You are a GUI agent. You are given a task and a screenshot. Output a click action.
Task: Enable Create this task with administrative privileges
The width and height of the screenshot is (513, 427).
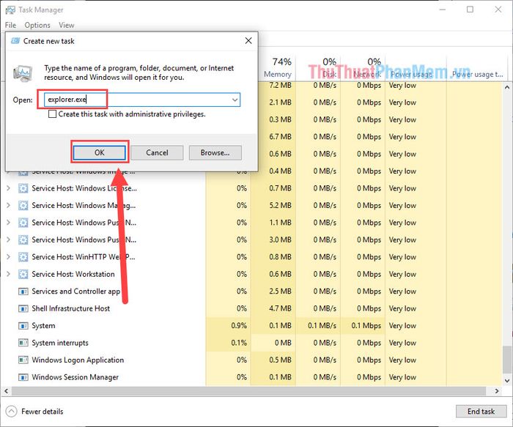tap(52, 114)
